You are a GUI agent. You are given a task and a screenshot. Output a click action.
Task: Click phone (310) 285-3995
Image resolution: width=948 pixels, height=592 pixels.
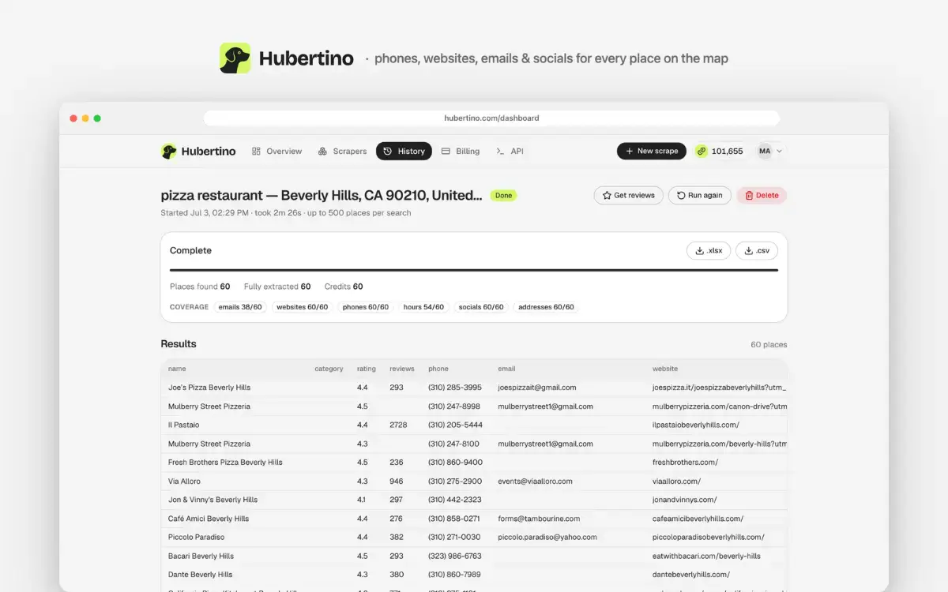[x=455, y=388]
